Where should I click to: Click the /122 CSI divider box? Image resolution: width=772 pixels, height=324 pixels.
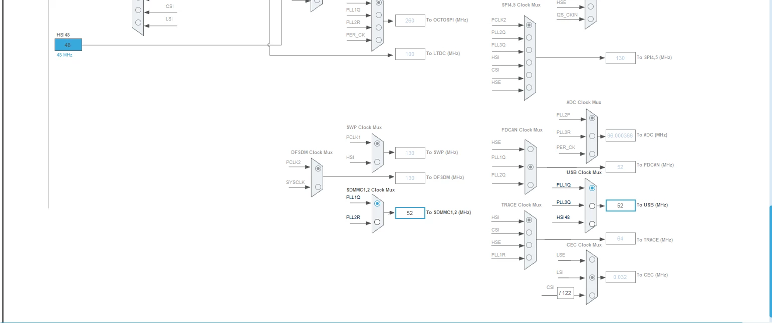[566, 293]
